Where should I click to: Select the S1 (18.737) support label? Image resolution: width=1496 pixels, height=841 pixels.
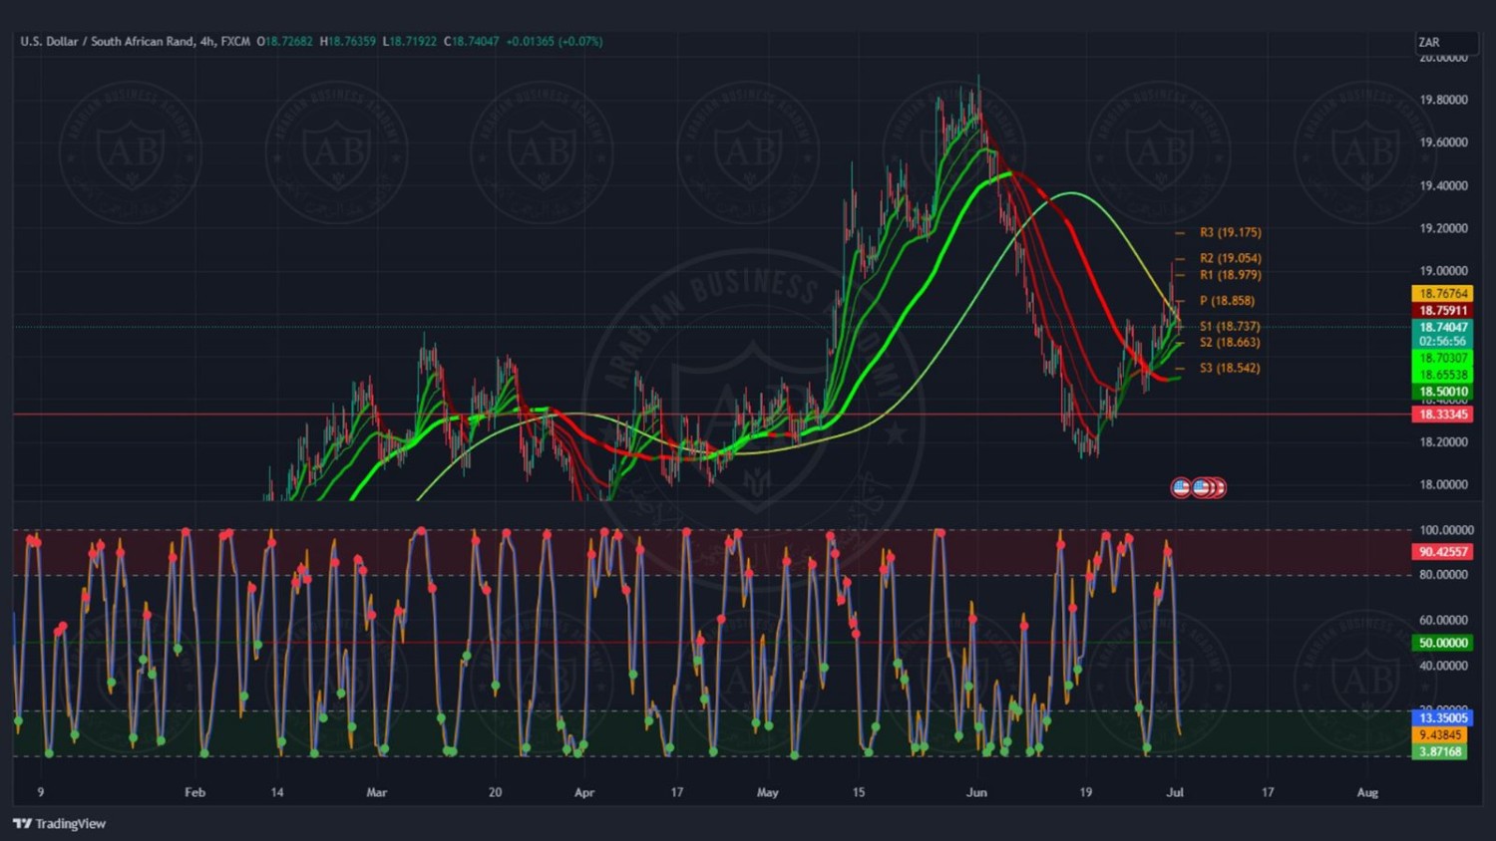(x=1230, y=326)
